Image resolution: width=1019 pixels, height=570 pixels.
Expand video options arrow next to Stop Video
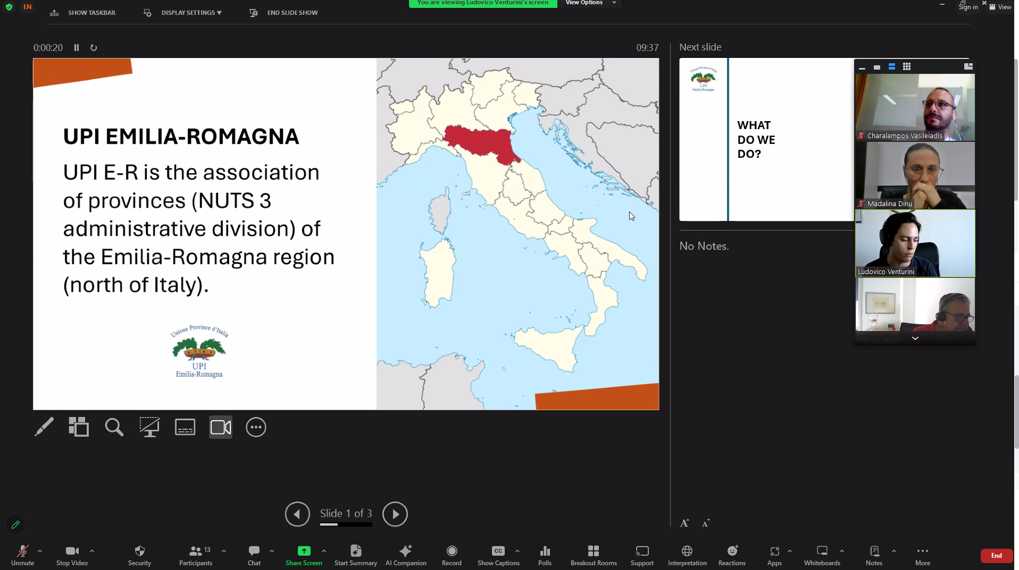[92, 551]
